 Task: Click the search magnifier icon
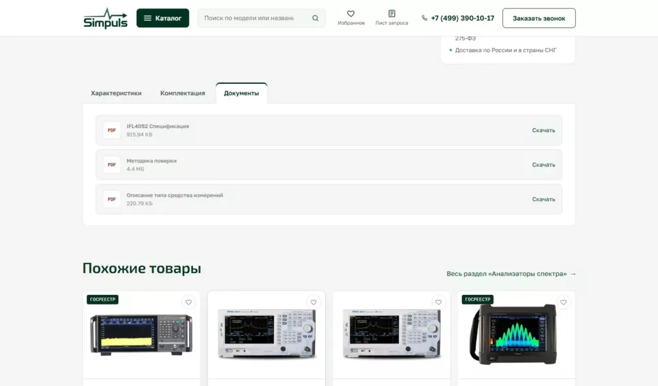click(315, 18)
